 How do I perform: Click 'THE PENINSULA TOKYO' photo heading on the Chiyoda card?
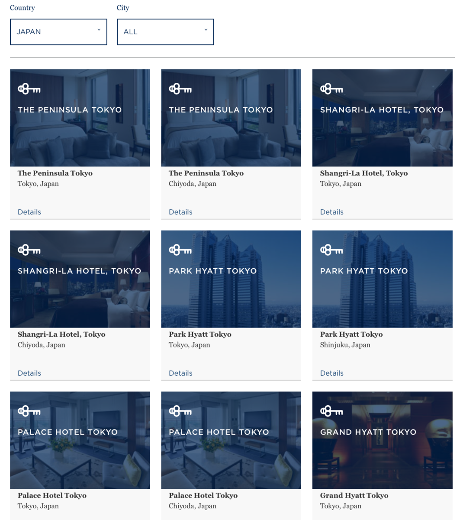pos(221,110)
